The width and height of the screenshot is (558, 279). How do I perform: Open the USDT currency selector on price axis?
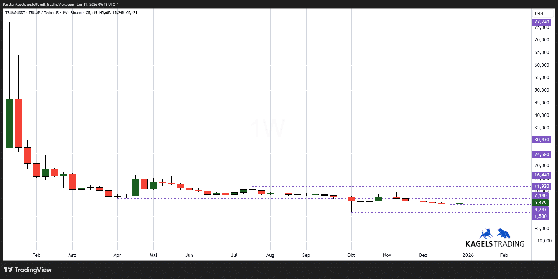(x=539, y=14)
